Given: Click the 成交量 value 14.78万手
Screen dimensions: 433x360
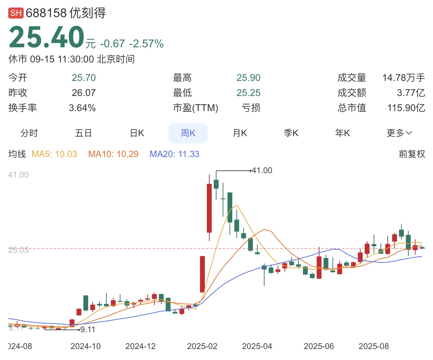Looking at the screenshot, I should [x=404, y=78].
